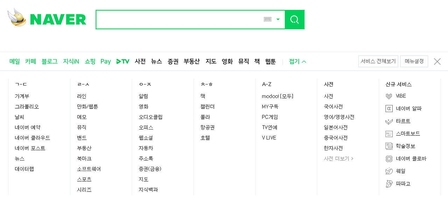
Task: Open the 웨일 browser icon
Action: point(389,171)
